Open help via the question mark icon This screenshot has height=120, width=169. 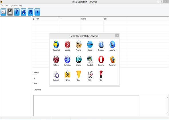[17, 12]
